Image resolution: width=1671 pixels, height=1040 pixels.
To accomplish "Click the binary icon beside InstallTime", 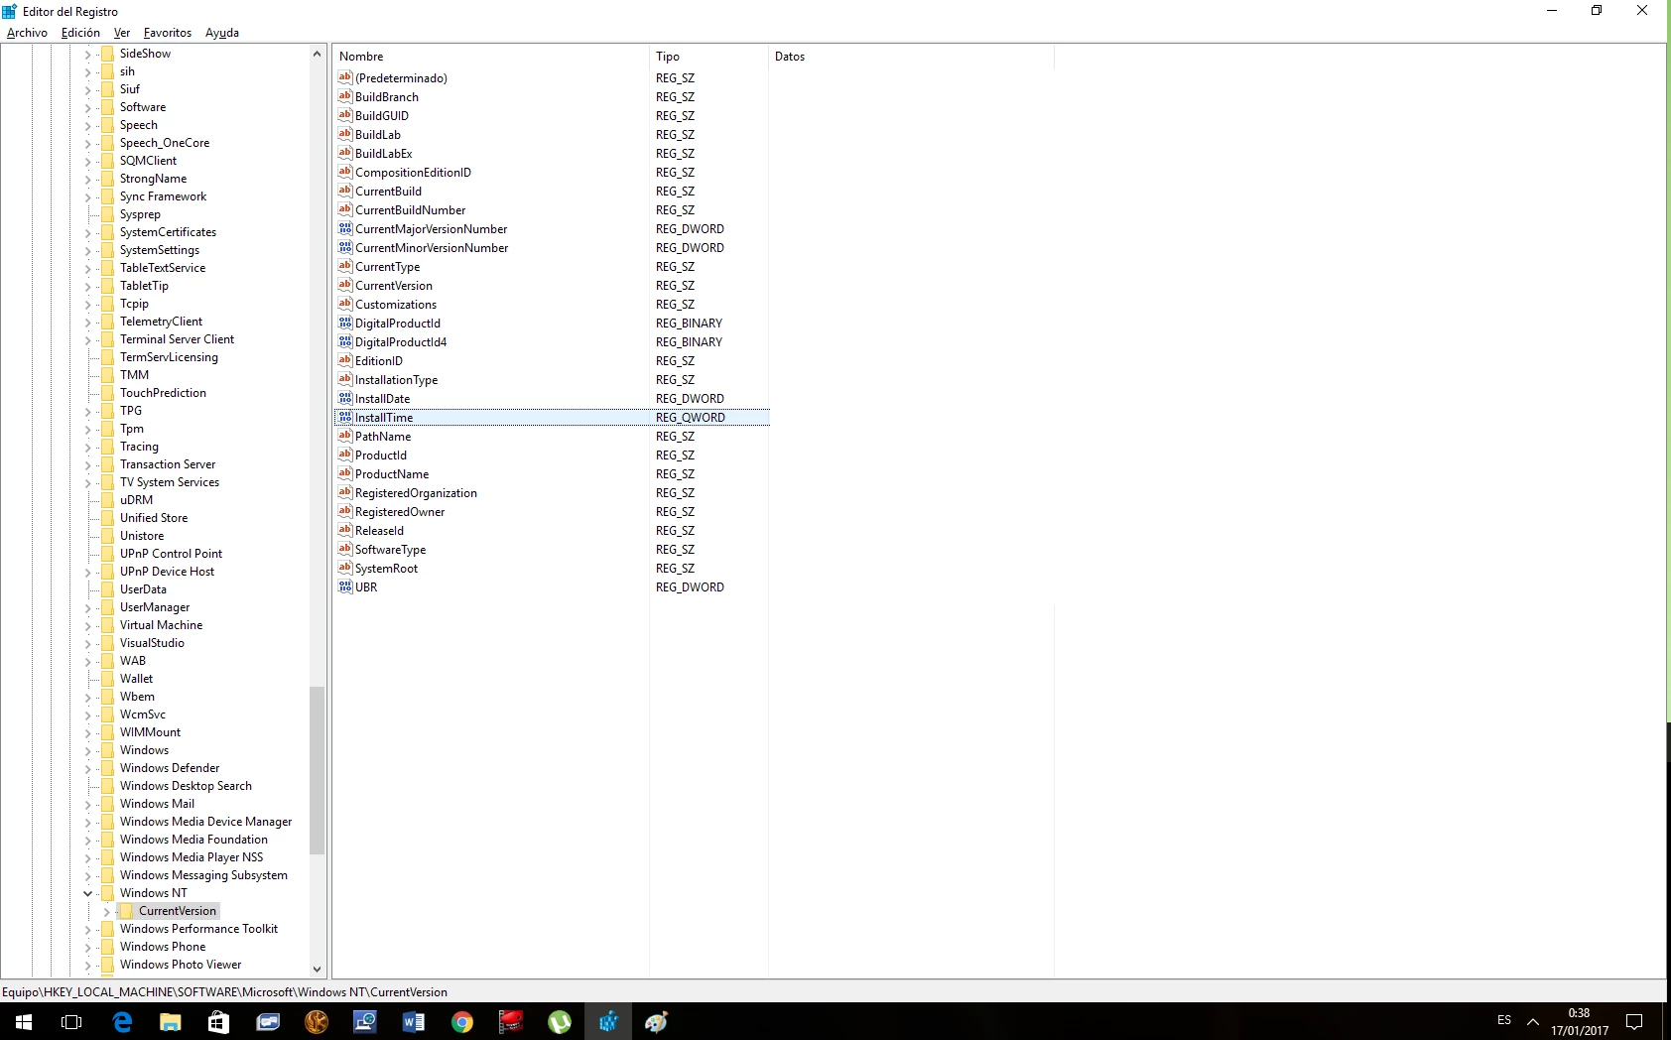I will coord(345,417).
